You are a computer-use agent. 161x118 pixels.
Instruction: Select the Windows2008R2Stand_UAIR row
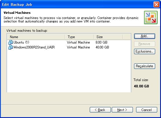tap(69, 47)
